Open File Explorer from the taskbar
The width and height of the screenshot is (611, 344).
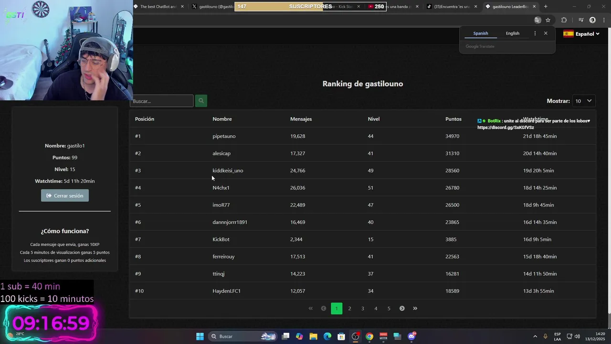[x=313, y=336]
